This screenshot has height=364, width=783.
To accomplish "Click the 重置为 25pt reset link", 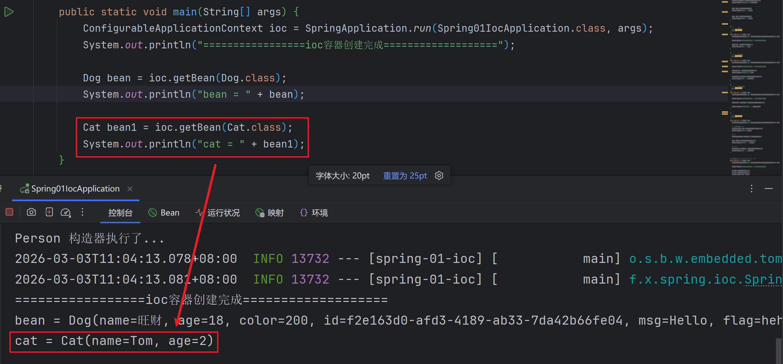I will pos(405,175).
